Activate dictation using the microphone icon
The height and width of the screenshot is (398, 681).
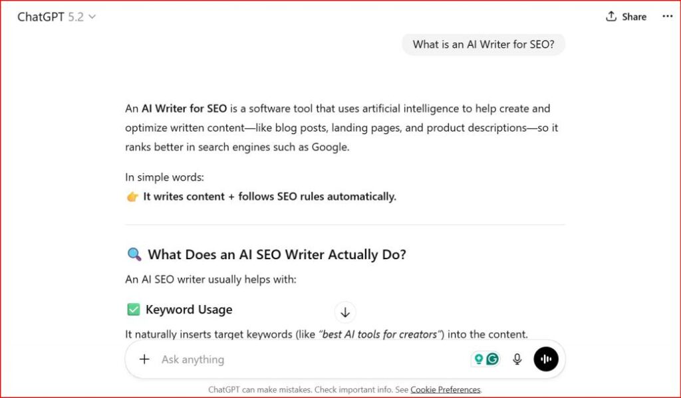[517, 359]
